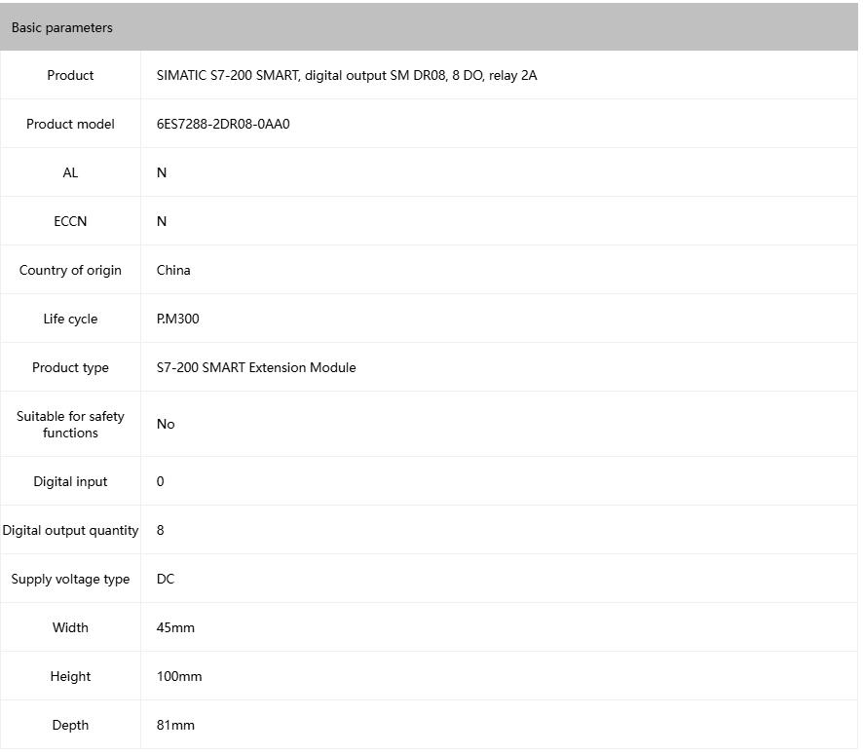Image resolution: width=863 pixels, height=754 pixels.
Task: Click the ECCN label
Action: [70, 221]
